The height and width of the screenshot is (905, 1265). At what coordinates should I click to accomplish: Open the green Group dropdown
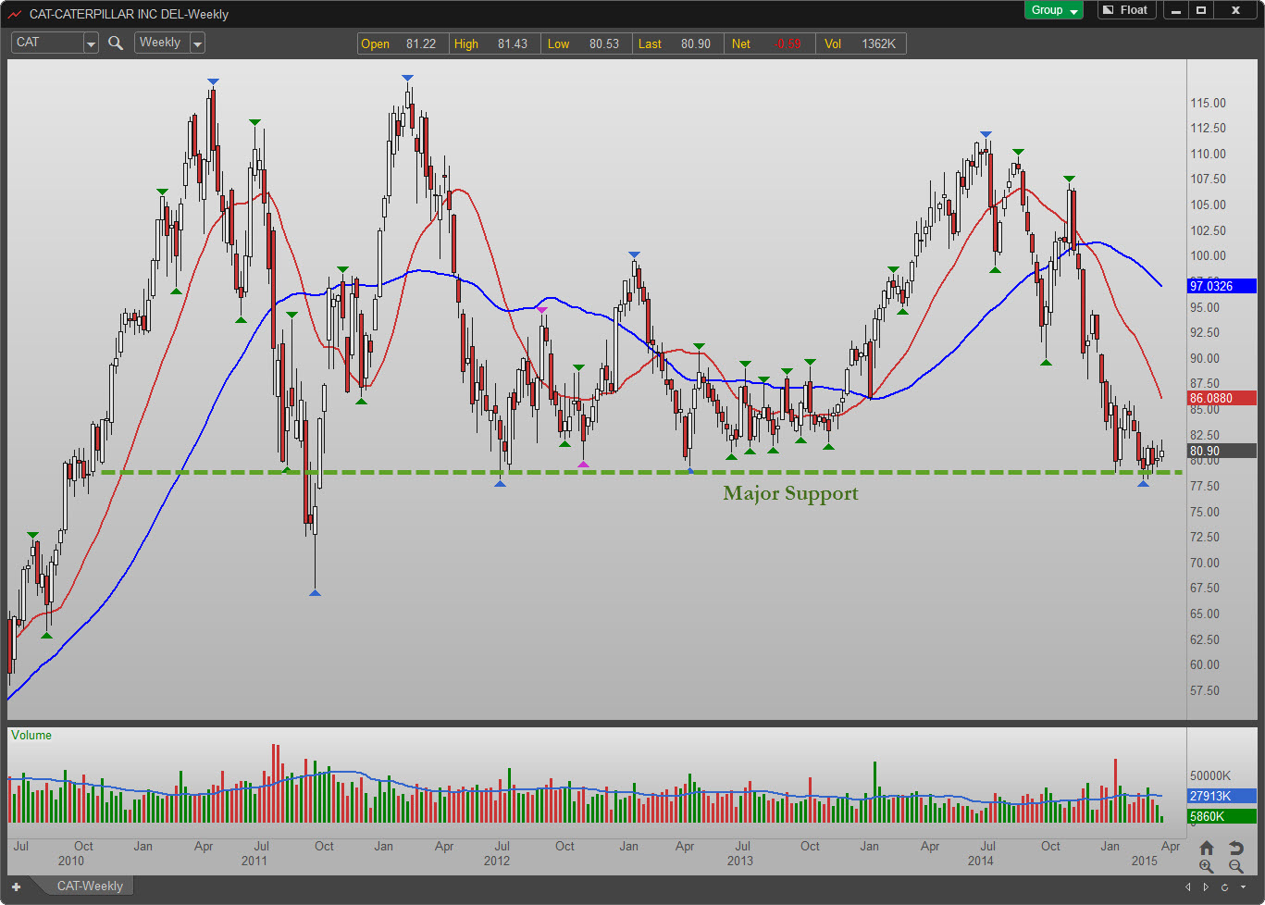click(x=1053, y=10)
